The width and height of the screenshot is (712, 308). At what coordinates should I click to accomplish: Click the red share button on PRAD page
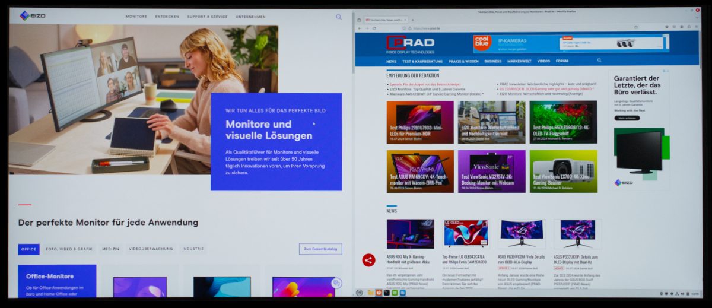(x=368, y=260)
